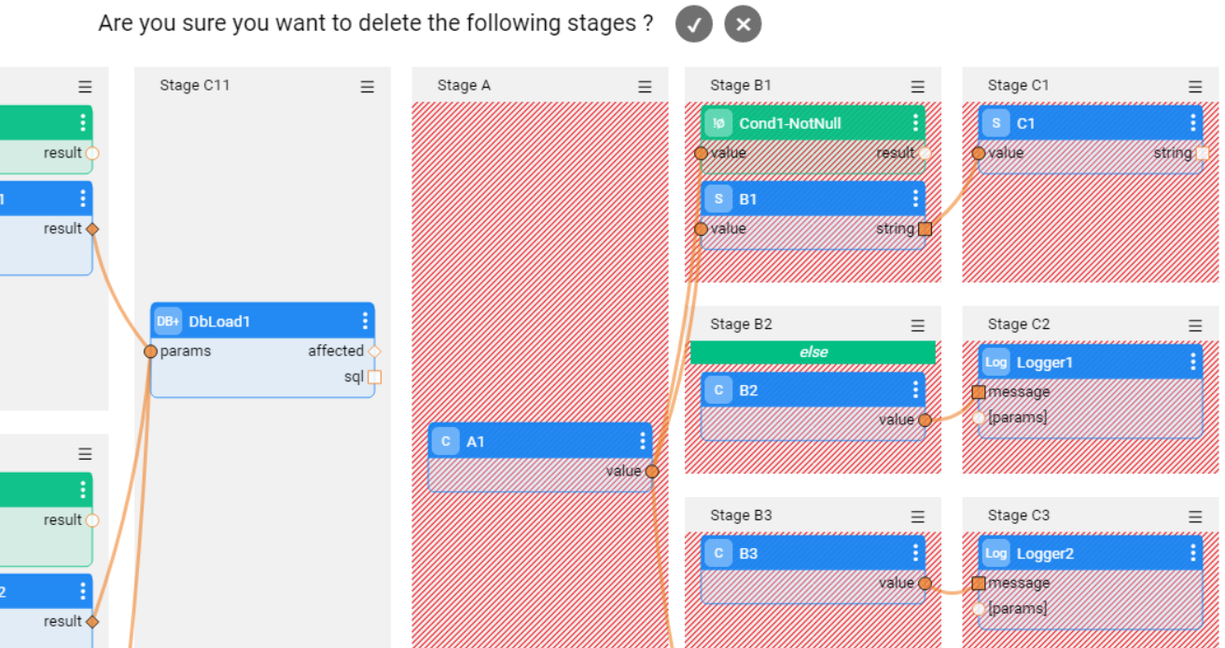Select the sql output port on DbLoad1
This screenshot has width=1225, height=648.
(374, 378)
